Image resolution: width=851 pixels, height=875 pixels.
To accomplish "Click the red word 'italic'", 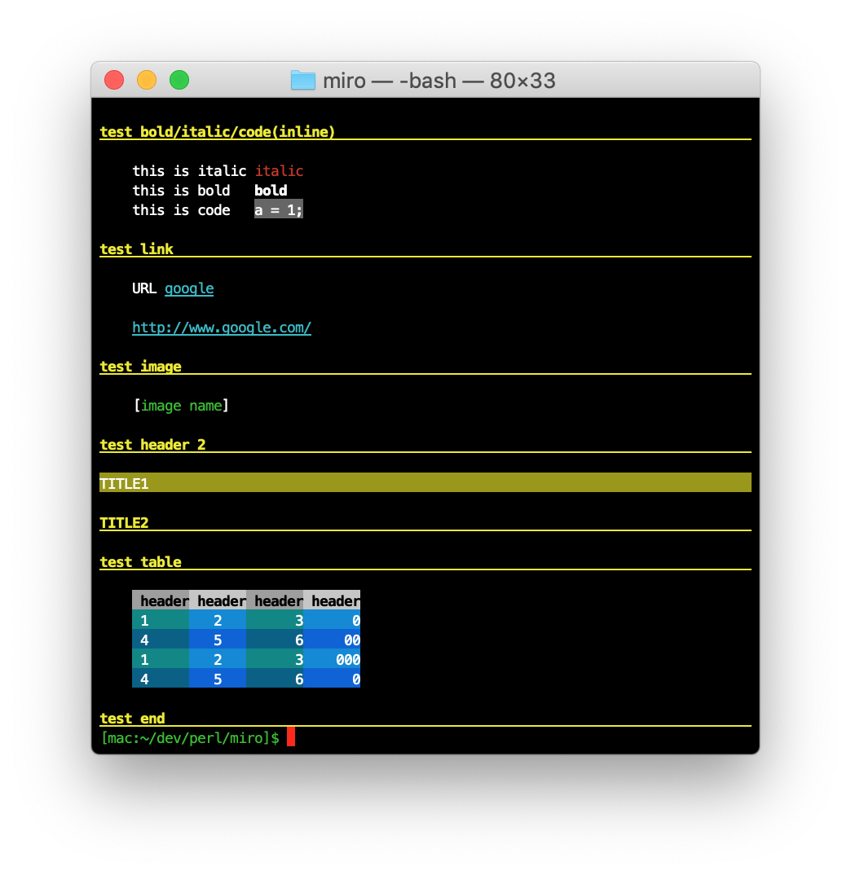I will pyautogui.click(x=280, y=171).
